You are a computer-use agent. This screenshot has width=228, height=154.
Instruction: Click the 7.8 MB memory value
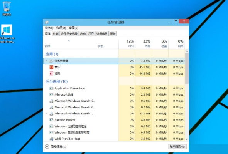(145, 61)
